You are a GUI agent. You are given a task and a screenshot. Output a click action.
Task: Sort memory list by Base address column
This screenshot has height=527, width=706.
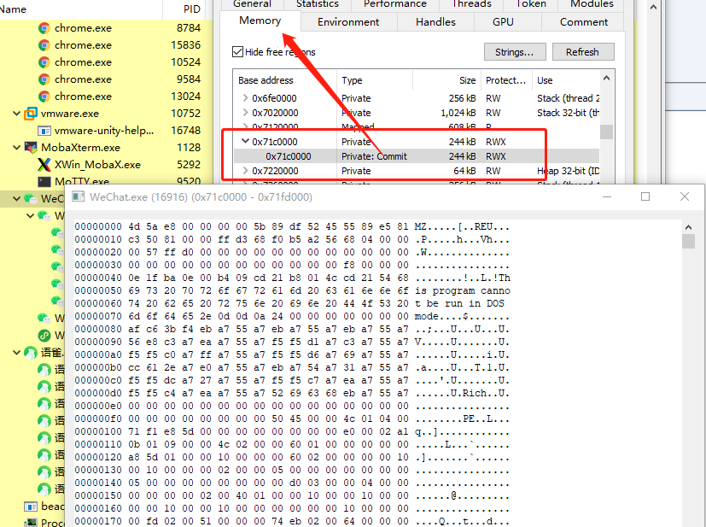284,80
